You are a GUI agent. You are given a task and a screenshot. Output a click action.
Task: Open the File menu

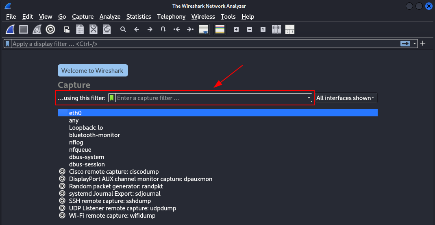pos(11,17)
